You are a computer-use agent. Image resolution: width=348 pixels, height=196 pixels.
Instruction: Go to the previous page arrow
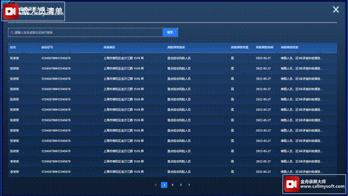(x=156, y=185)
